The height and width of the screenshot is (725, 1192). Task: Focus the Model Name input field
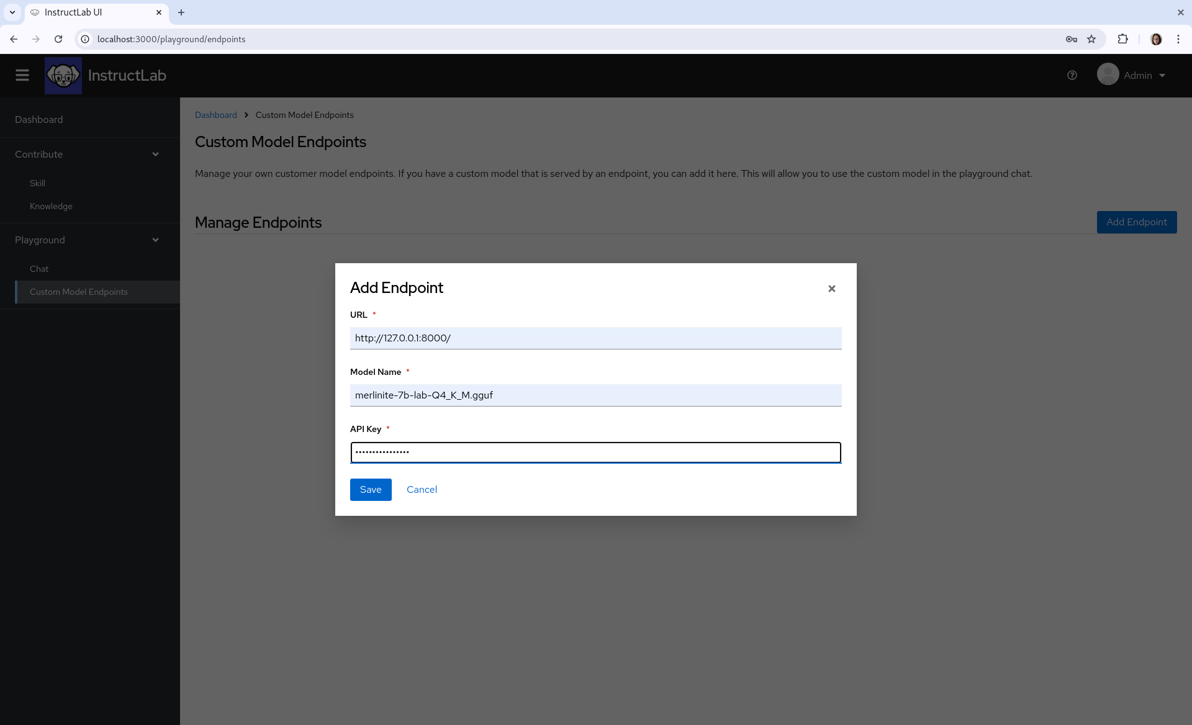[x=595, y=395]
